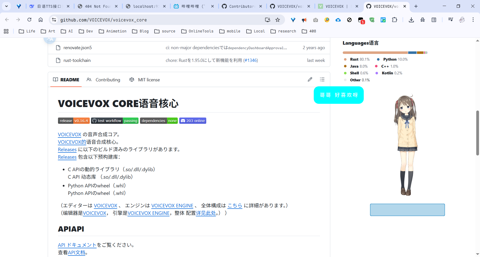This screenshot has height=257, width=480.
Task: Click the light blue input box under character
Action: (x=407, y=210)
